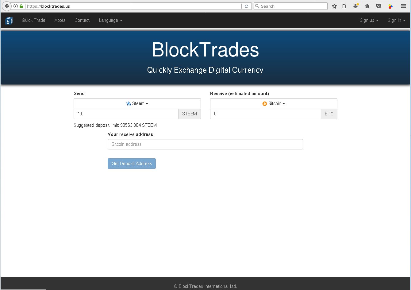This screenshot has height=290, width=411.
Task: Click the Get Deposit Address button
Action: [132, 164]
